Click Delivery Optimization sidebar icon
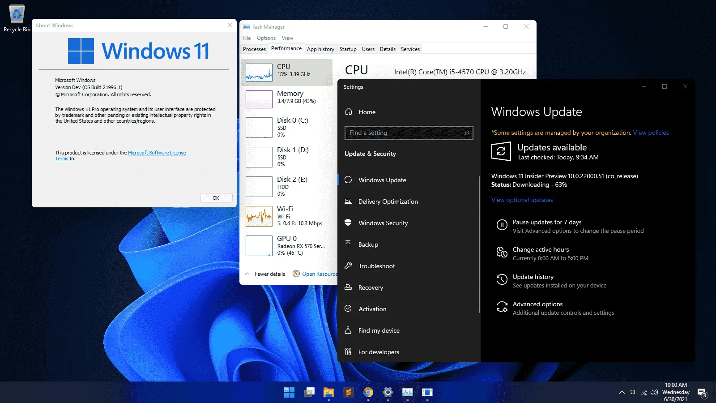 [348, 201]
